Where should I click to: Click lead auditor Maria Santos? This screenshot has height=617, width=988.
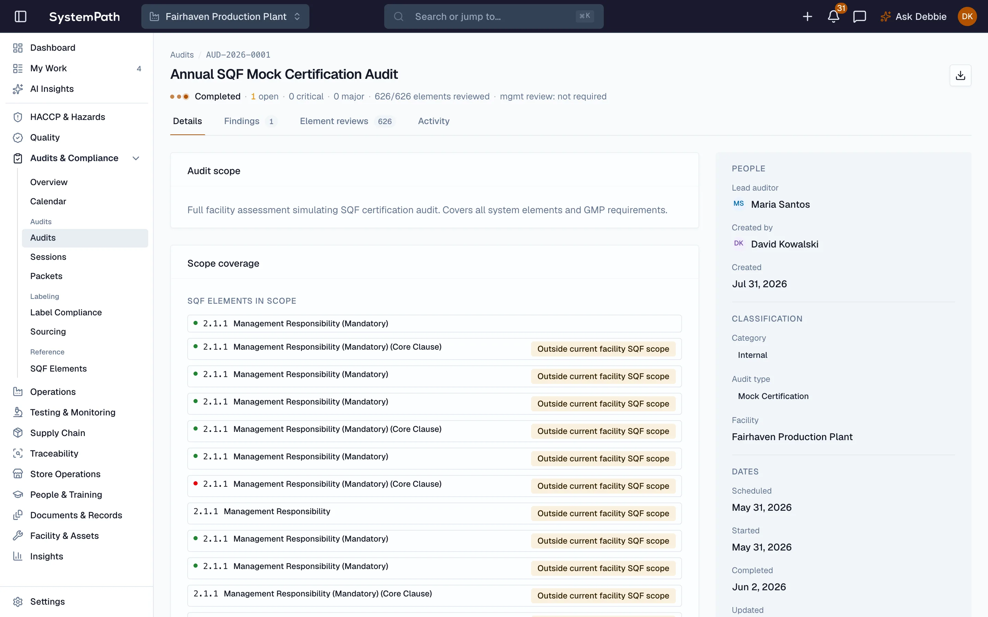[780, 204]
